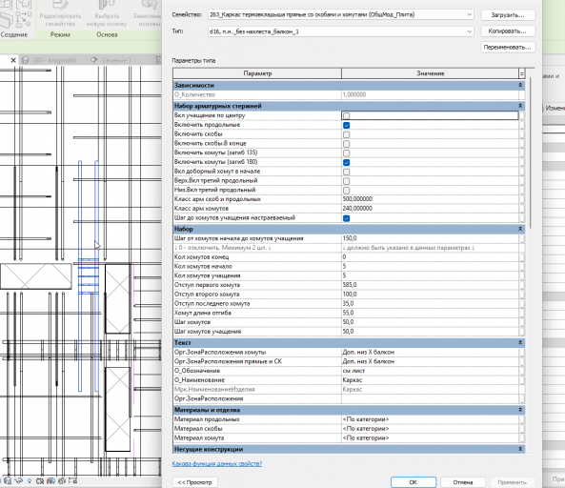Click Материал хомута '<По категории>' value

tap(430, 438)
